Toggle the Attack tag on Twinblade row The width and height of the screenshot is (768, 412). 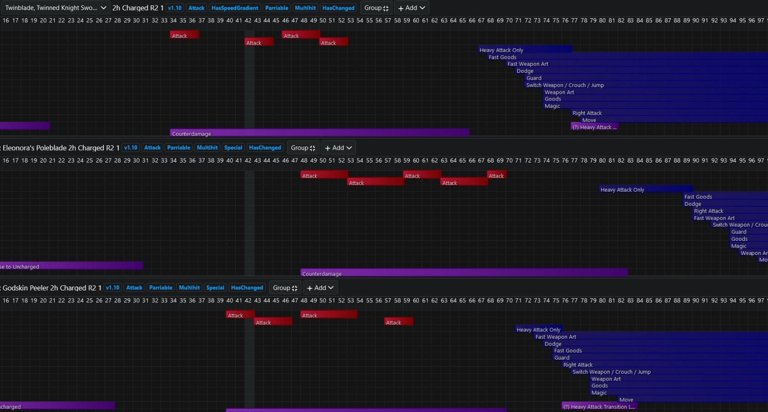tap(196, 8)
